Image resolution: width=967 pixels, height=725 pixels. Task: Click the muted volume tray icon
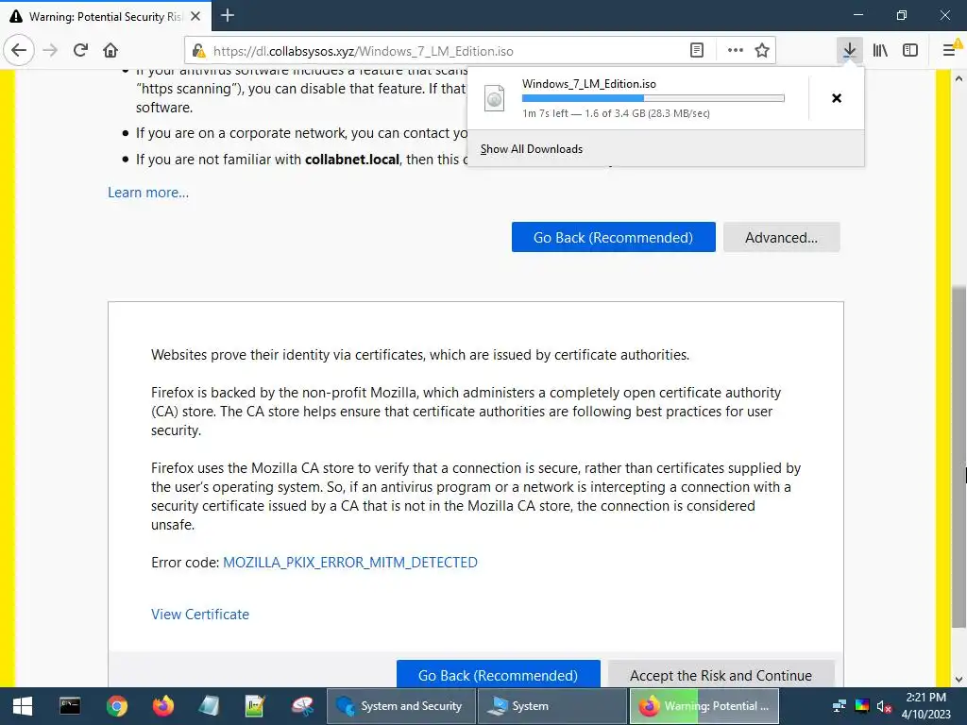[x=884, y=706]
